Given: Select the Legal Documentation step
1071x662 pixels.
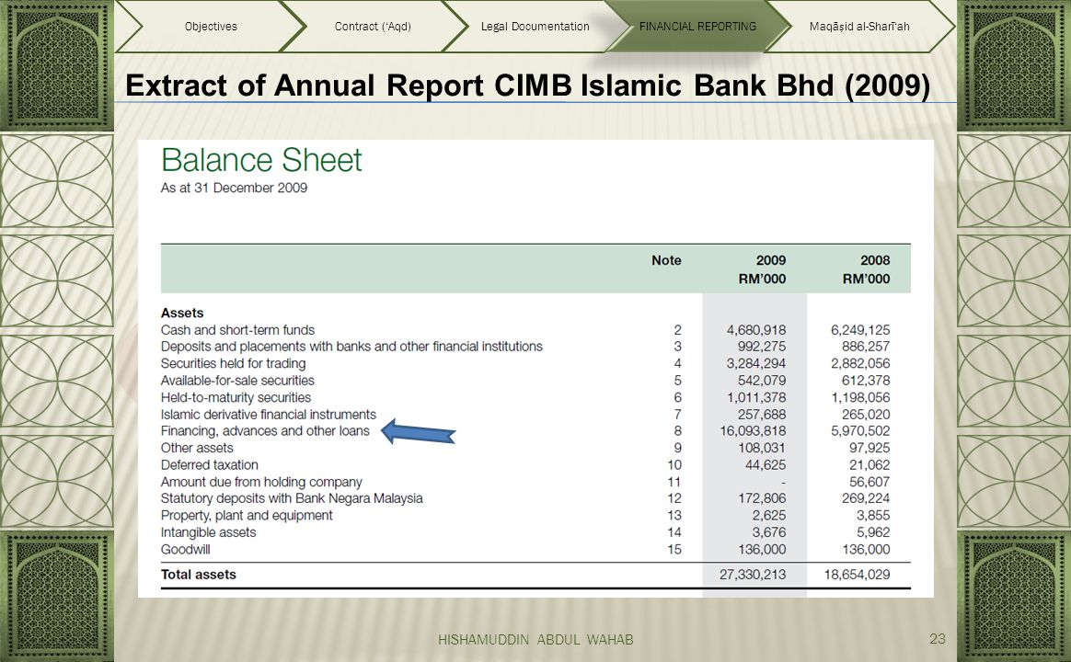Looking at the screenshot, I should (535, 27).
